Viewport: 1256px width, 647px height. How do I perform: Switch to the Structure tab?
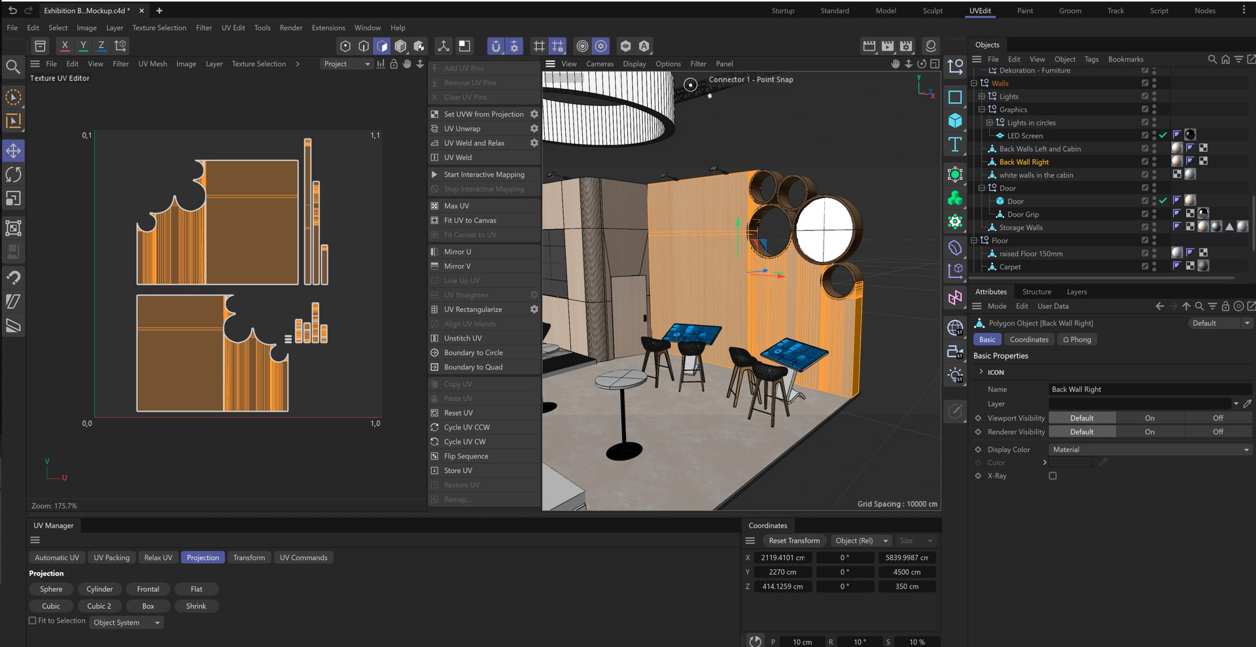(x=1037, y=292)
